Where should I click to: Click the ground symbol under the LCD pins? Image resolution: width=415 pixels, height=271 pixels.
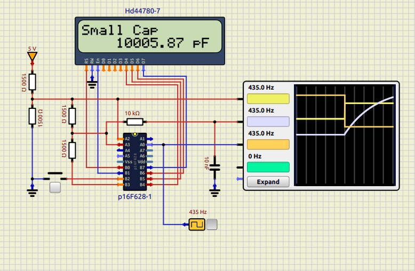tap(92, 81)
